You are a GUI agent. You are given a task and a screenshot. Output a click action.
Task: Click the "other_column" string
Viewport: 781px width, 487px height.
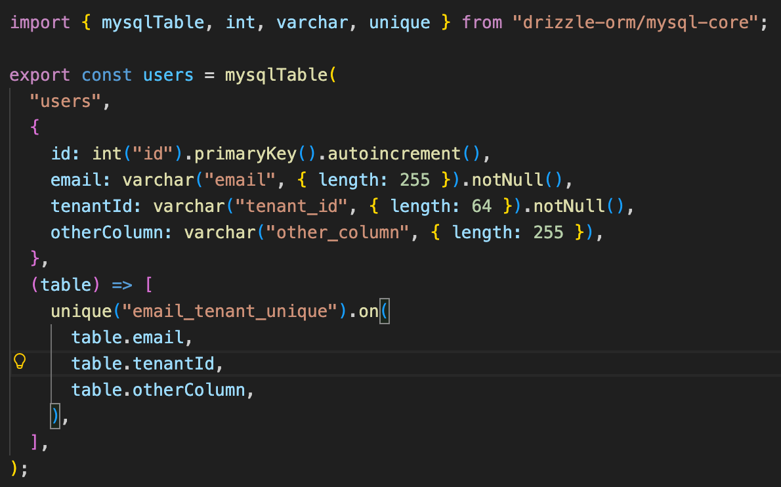(x=338, y=232)
